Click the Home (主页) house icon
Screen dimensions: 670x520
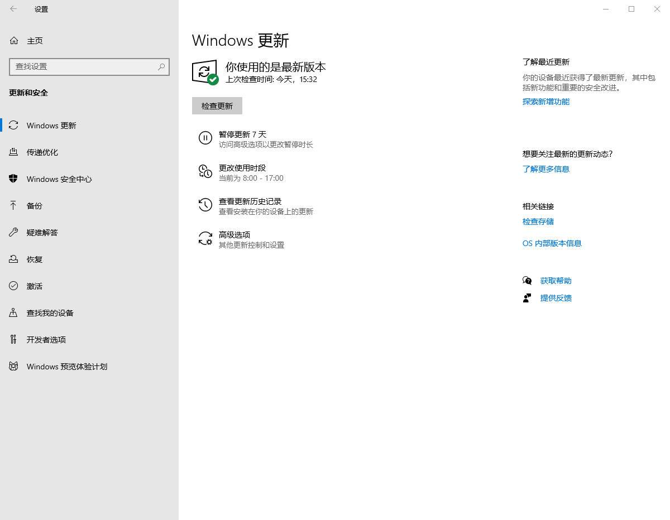click(x=13, y=41)
